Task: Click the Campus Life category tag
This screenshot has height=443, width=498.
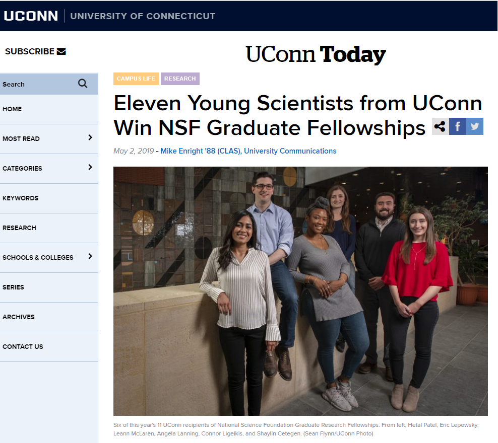Action: click(x=136, y=79)
